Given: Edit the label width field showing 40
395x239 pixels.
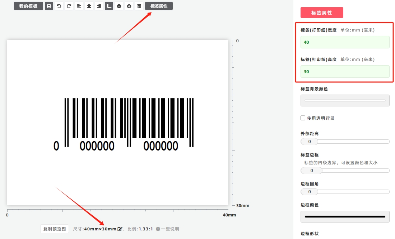Looking at the screenshot, I should click(345, 42).
